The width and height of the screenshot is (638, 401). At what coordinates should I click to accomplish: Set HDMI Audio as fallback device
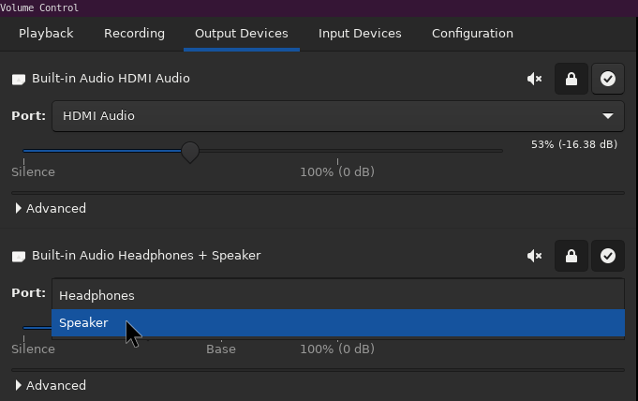[608, 79]
